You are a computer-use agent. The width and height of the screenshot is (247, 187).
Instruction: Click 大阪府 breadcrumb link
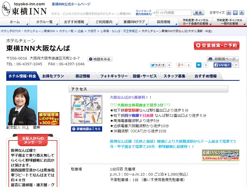coord(92,31)
